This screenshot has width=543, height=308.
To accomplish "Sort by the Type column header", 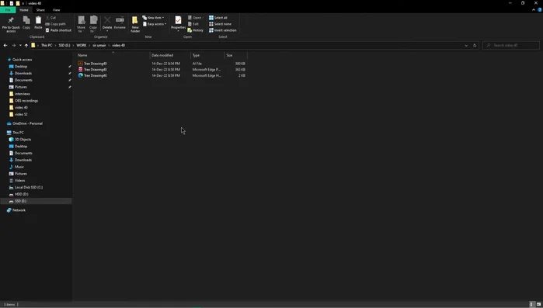I will (x=207, y=55).
